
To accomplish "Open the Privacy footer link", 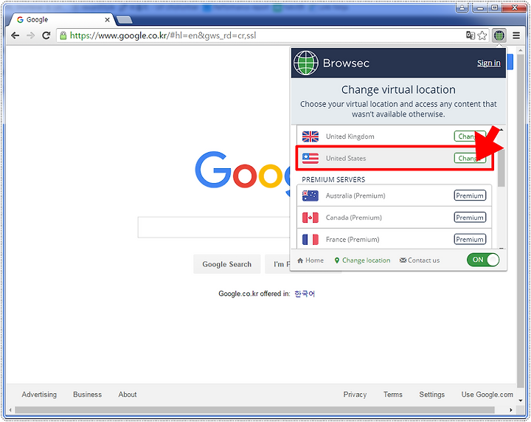I will 355,395.
